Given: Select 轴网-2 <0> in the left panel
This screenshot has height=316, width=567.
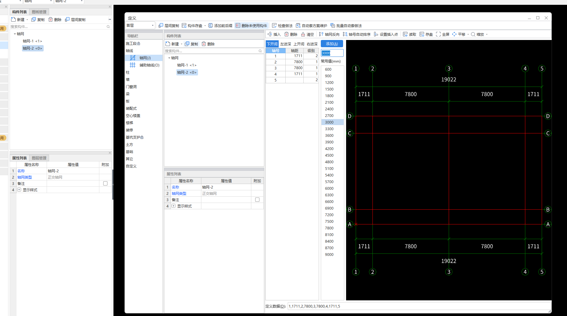Looking at the screenshot, I should 33,48.
